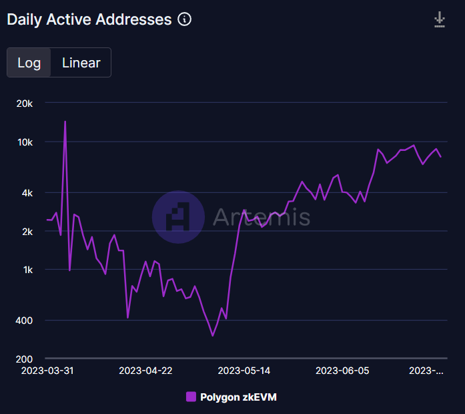Click the truncated 2023-... date label
Image resolution: width=465 pixels, height=414 pixels.
pos(426,371)
